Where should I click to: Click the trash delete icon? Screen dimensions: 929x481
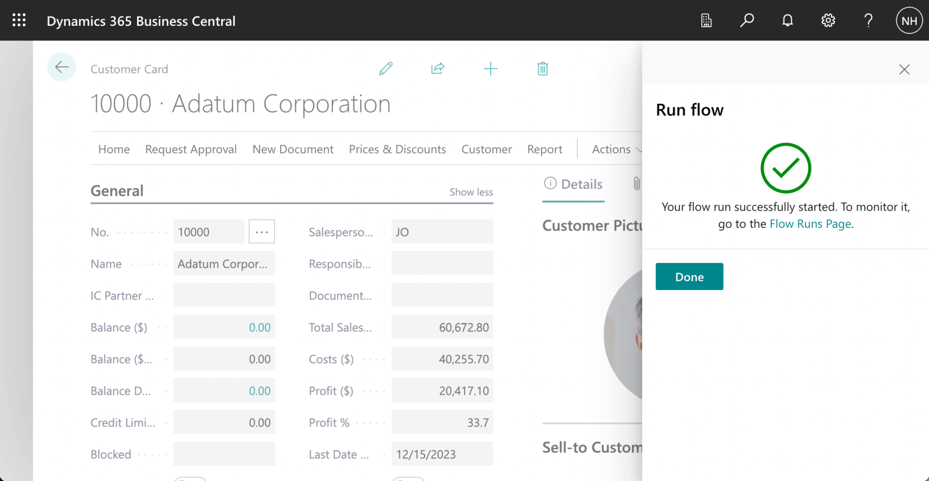[x=542, y=68]
